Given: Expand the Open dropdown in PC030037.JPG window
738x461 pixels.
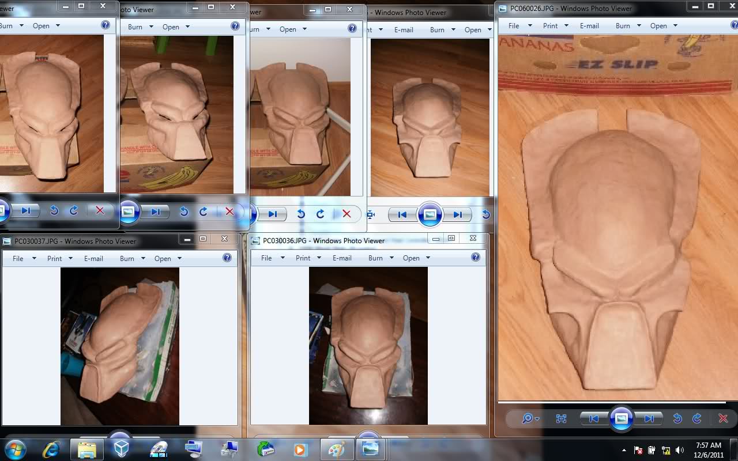Looking at the screenshot, I should 179,258.
